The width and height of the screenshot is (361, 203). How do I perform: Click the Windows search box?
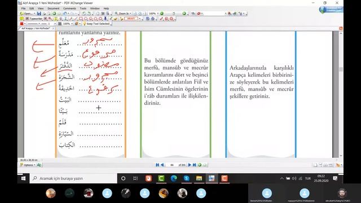pyautogui.click(x=73, y=178)
